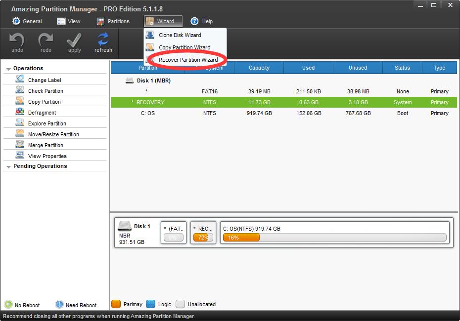The width and height of the screenshot is (460, 321).
Task: Click the Check Partition icon
Action: click(20, 90)
